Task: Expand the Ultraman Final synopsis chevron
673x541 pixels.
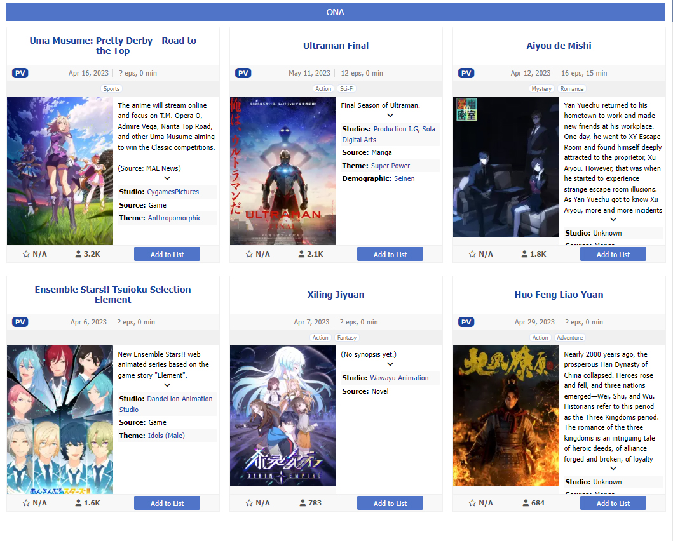Action: pos(390,115)
